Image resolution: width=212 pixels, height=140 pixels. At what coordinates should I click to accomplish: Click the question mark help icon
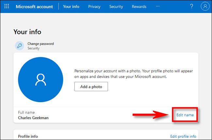[191, 7]
